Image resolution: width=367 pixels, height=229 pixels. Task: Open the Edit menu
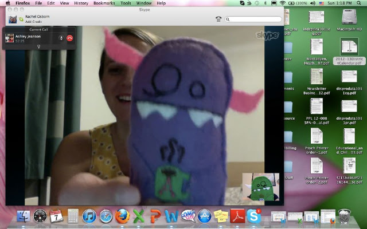tap(51, 3)
